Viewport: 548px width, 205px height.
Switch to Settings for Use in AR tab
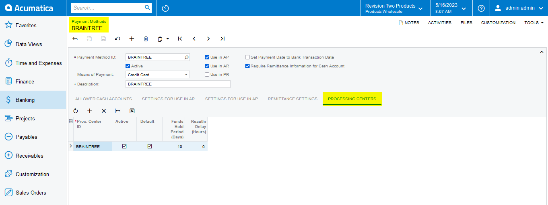(168, 99)
